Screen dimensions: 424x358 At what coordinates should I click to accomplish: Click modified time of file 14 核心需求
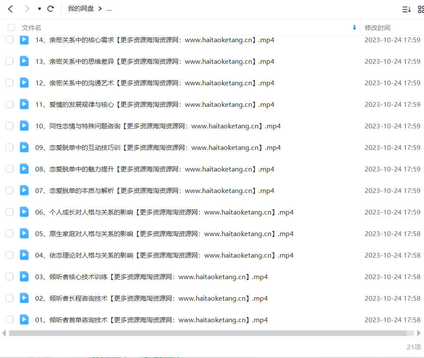tap(392, 40)
